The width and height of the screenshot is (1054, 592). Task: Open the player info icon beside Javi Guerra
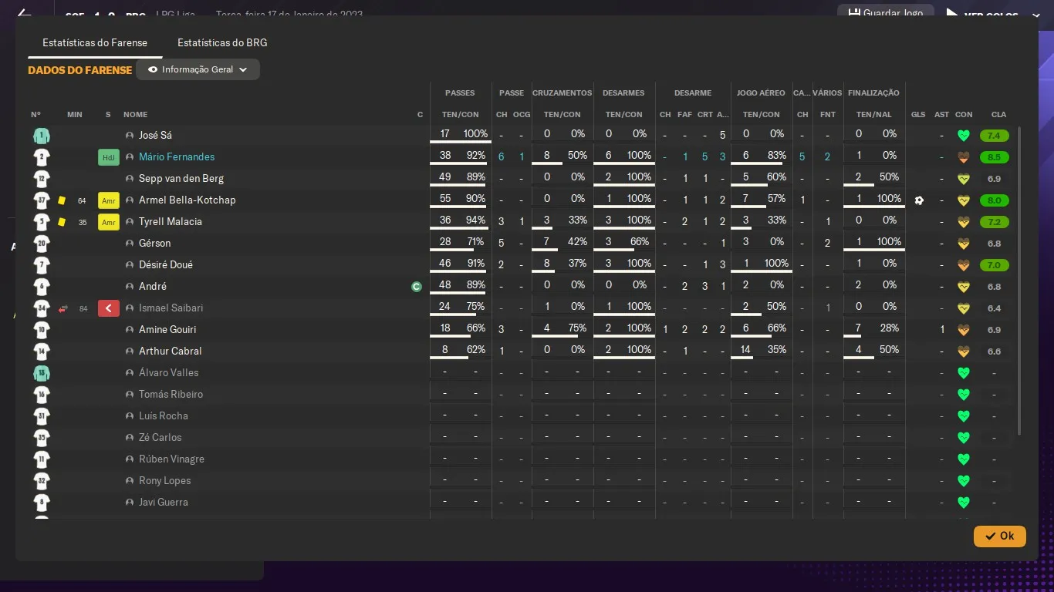pos(130,503)
